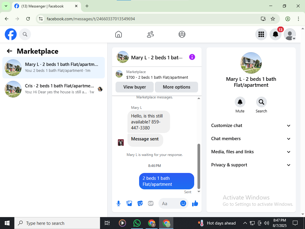305x229 pixels.
Task: Expand the Chat members section
Action: click(251, 139)
